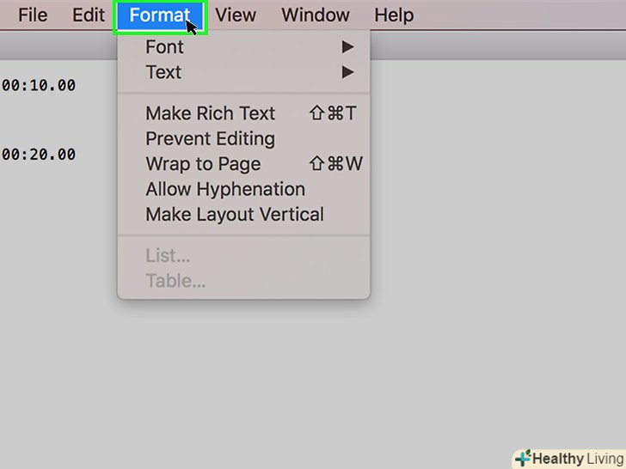Toggle Prevent Editing option
Screen dimensions: 626x469
(210, 138)
